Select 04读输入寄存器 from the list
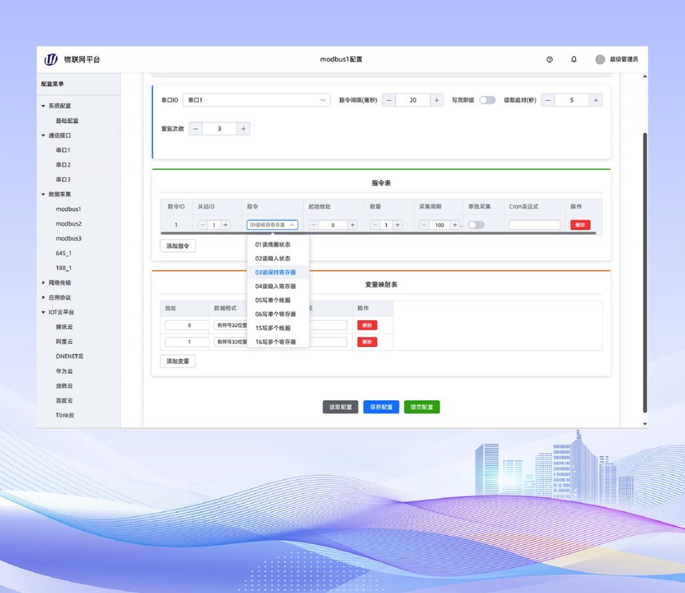The image size is (685, 593). coord(275,286)
